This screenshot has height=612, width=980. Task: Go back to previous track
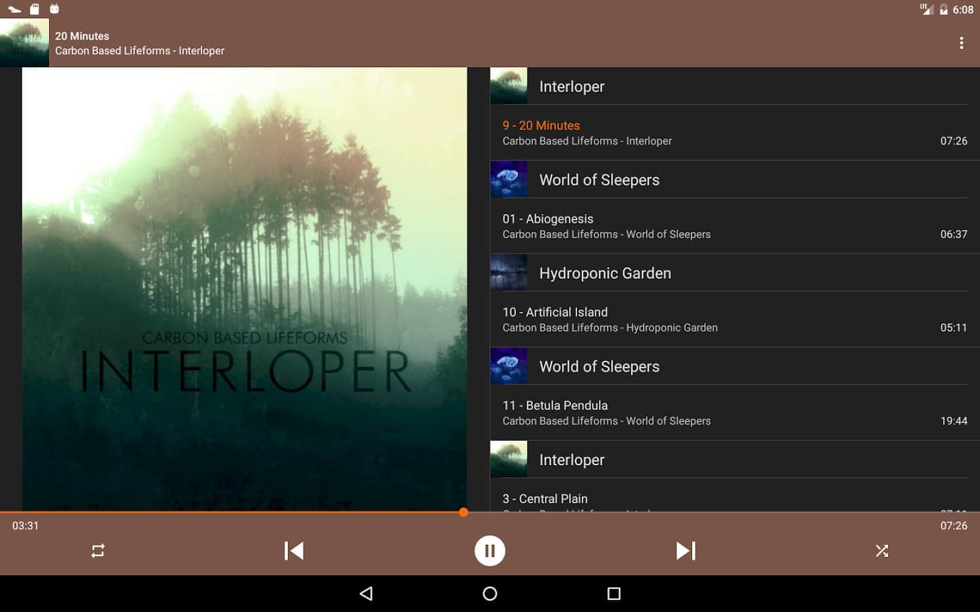294,551
